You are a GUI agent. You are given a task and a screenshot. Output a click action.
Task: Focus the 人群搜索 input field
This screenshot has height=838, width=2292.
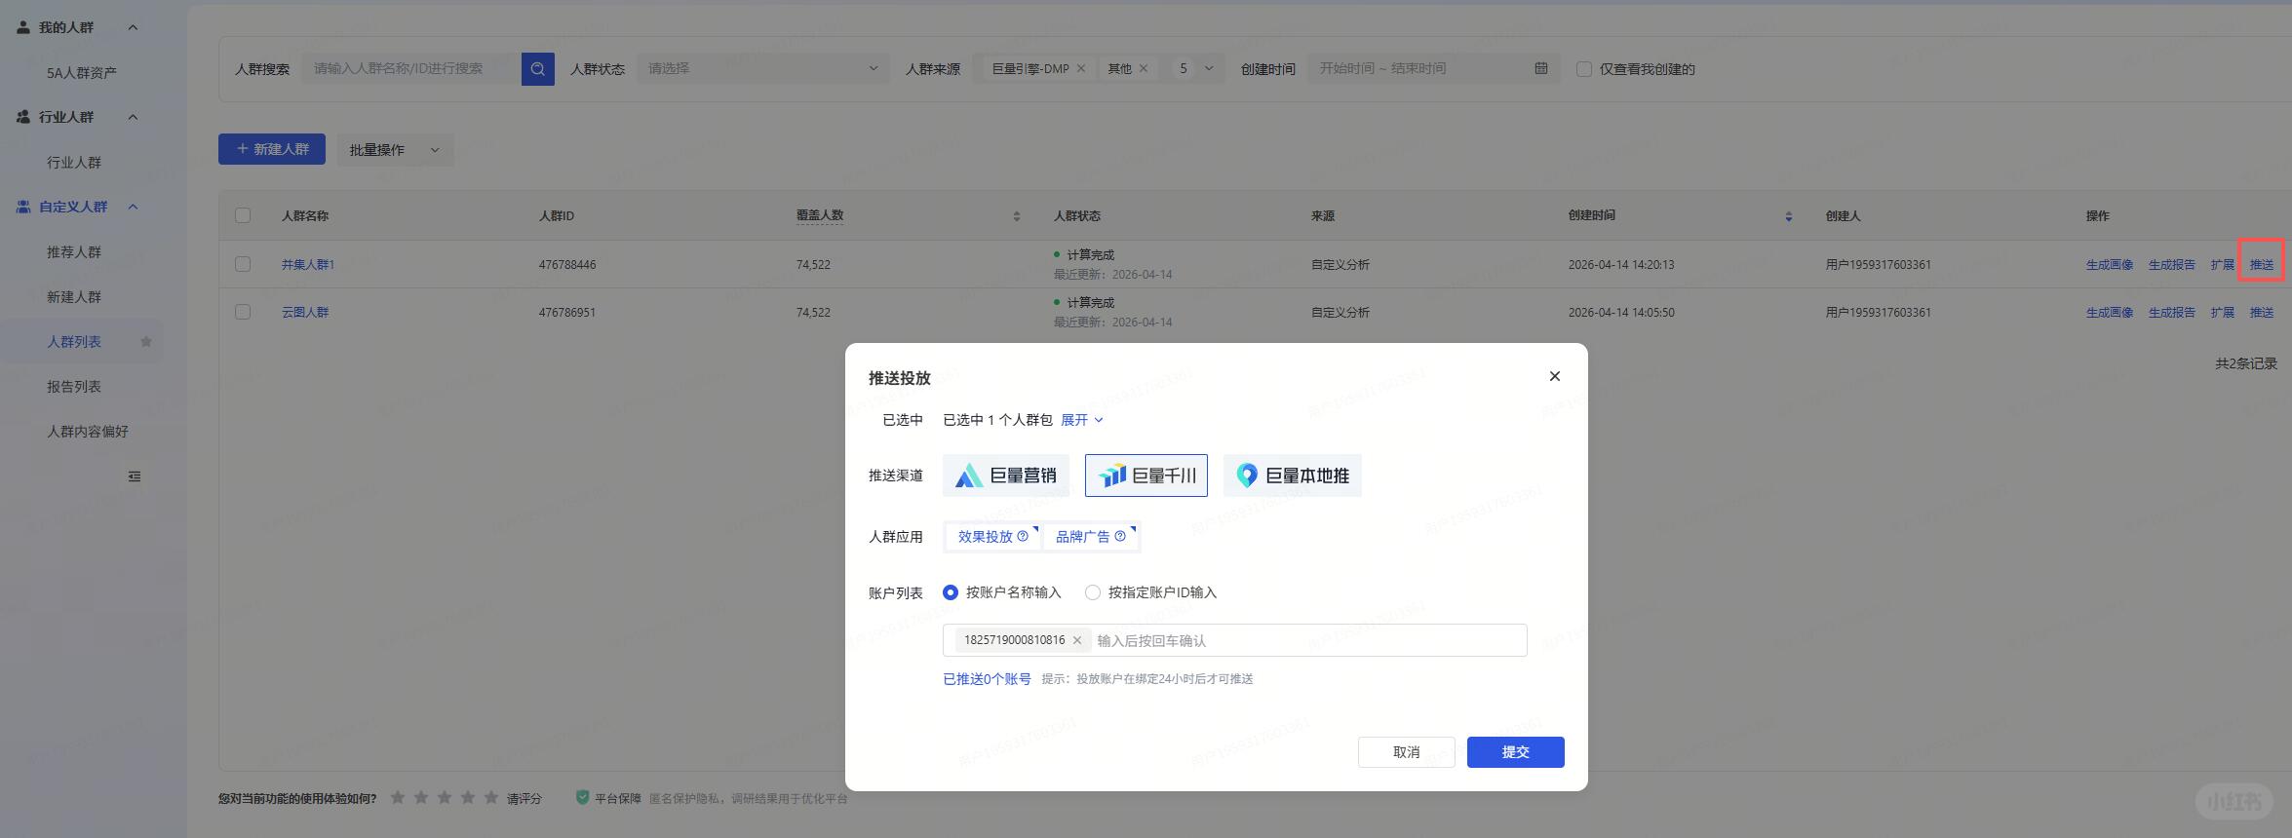[x=411, y=68]
